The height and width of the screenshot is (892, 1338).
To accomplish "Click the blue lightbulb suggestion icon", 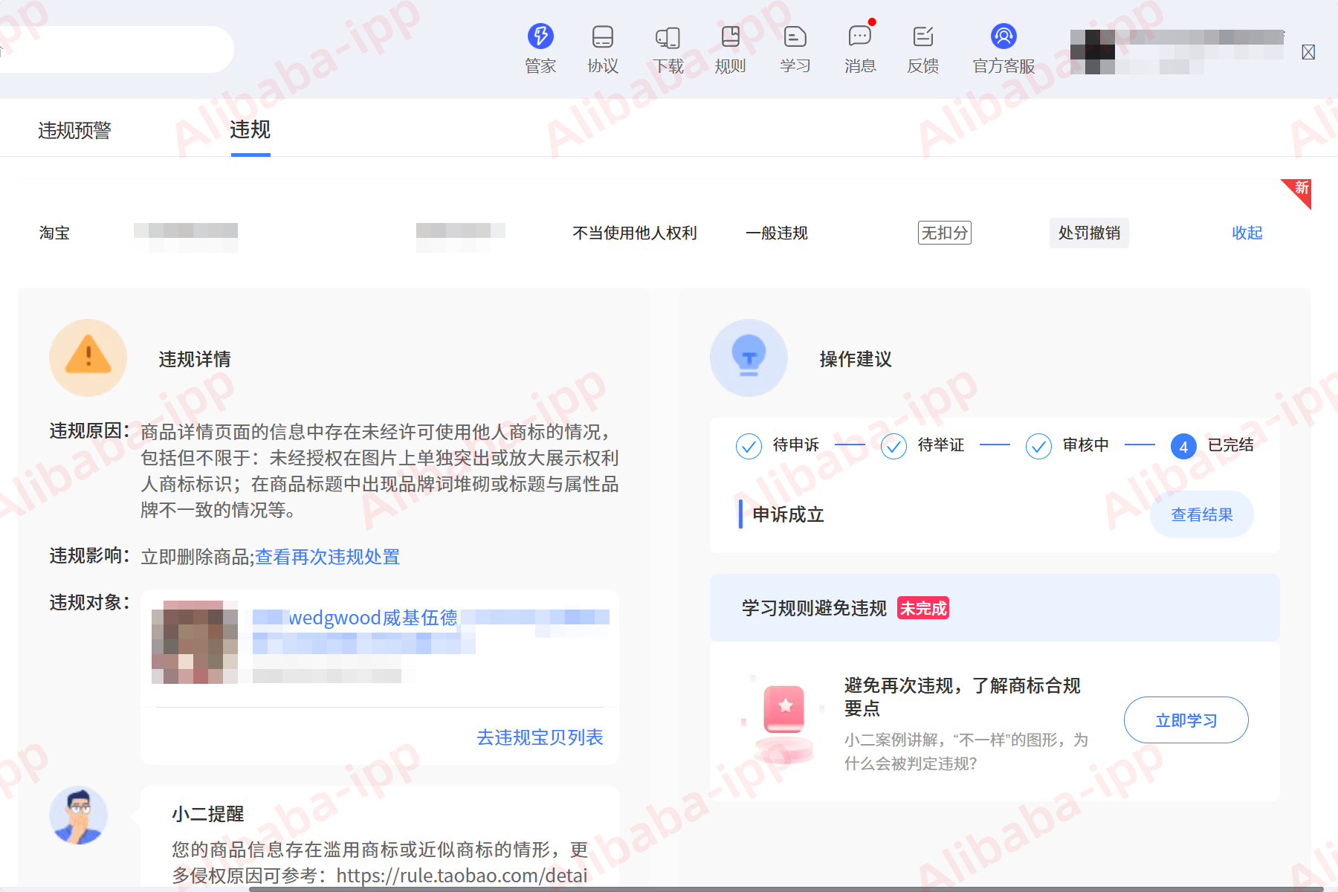I will coord(749,358).
